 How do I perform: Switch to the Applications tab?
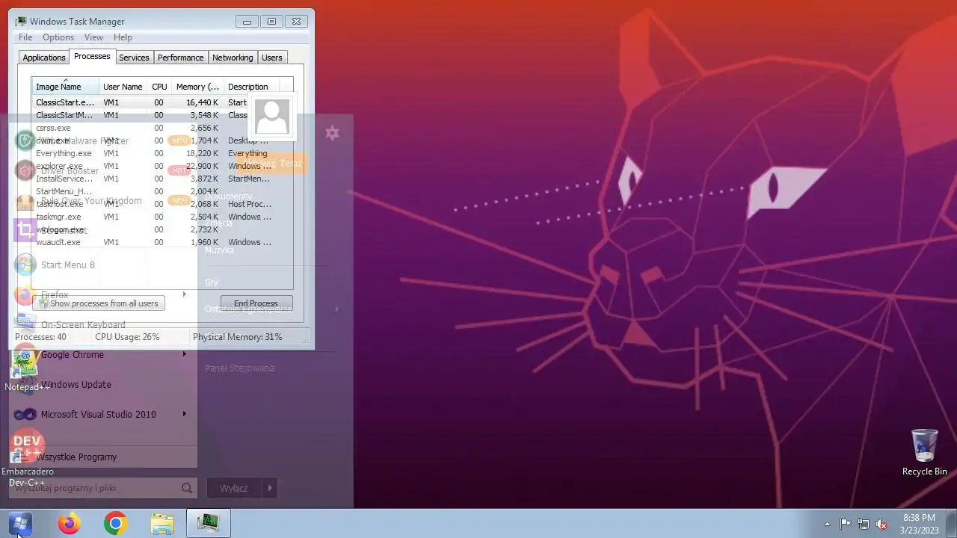coord(44,58)
